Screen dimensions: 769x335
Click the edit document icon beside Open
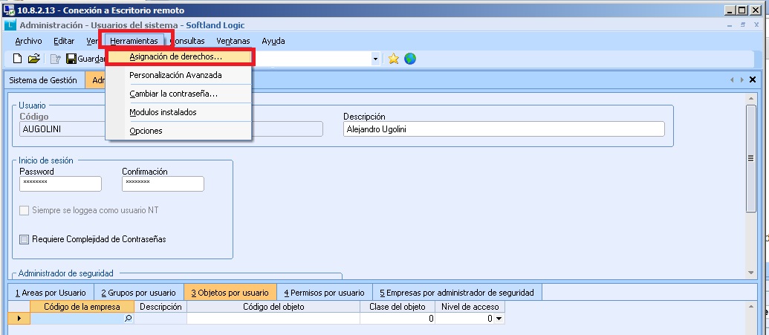(55, 59)
